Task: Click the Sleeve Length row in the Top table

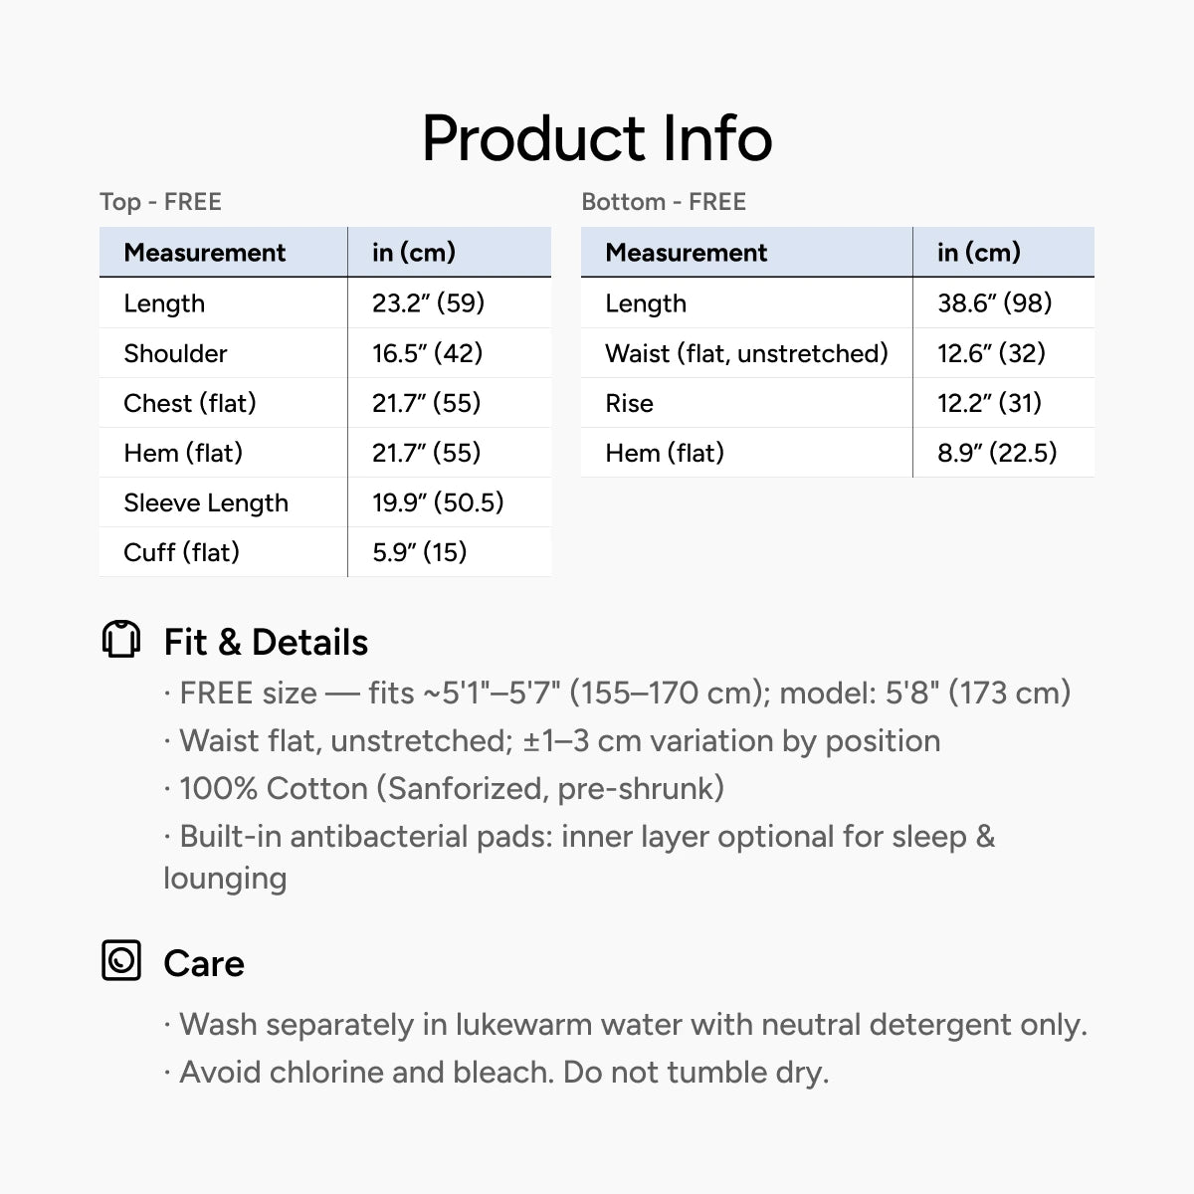Action: (325, 502)
